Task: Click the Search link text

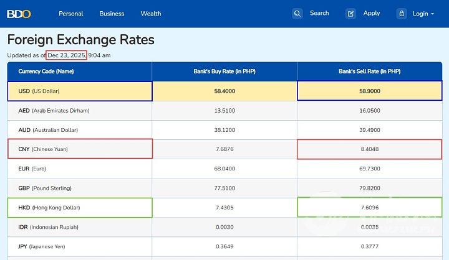Action: pos(319,13)
